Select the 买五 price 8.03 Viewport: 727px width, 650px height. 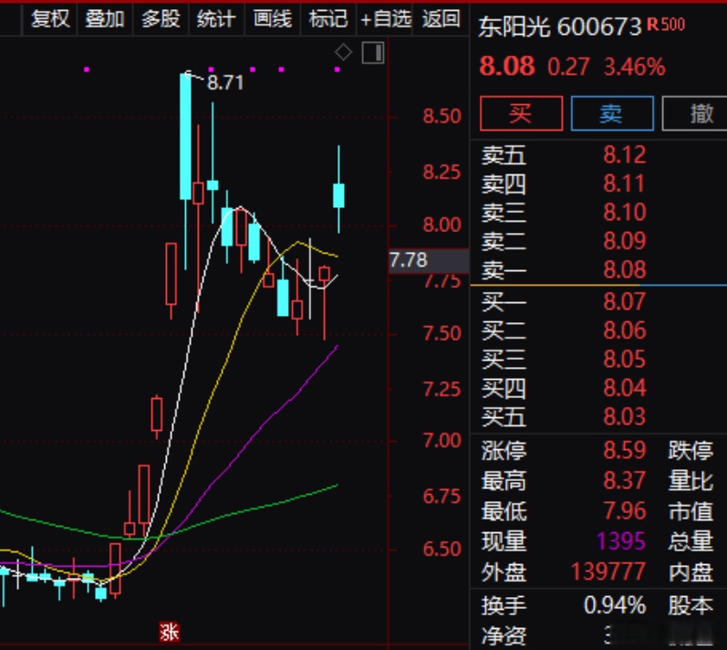(625, 416)
